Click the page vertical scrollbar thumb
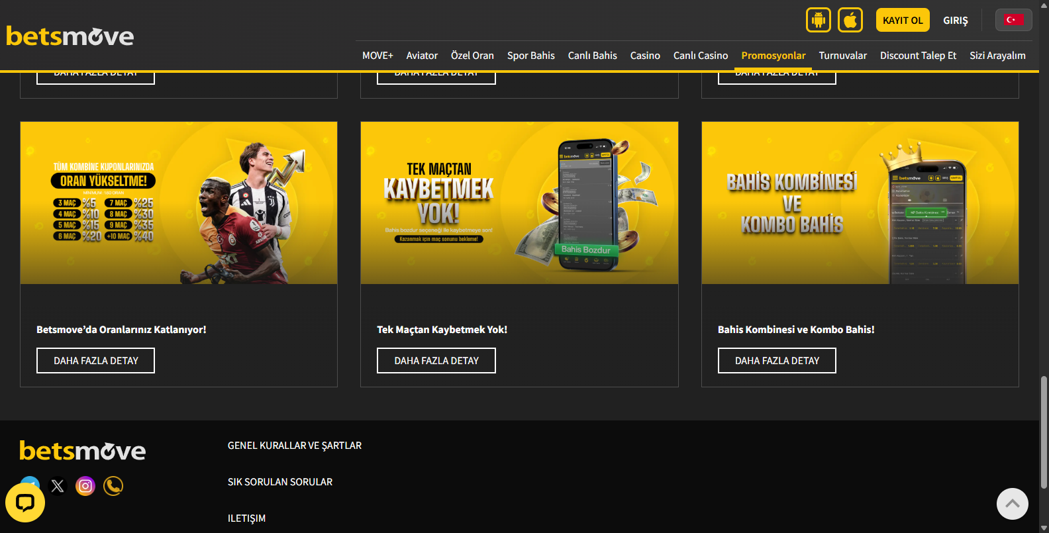The height and width of the screenshot is (533, 1049). click(1044, 432)
